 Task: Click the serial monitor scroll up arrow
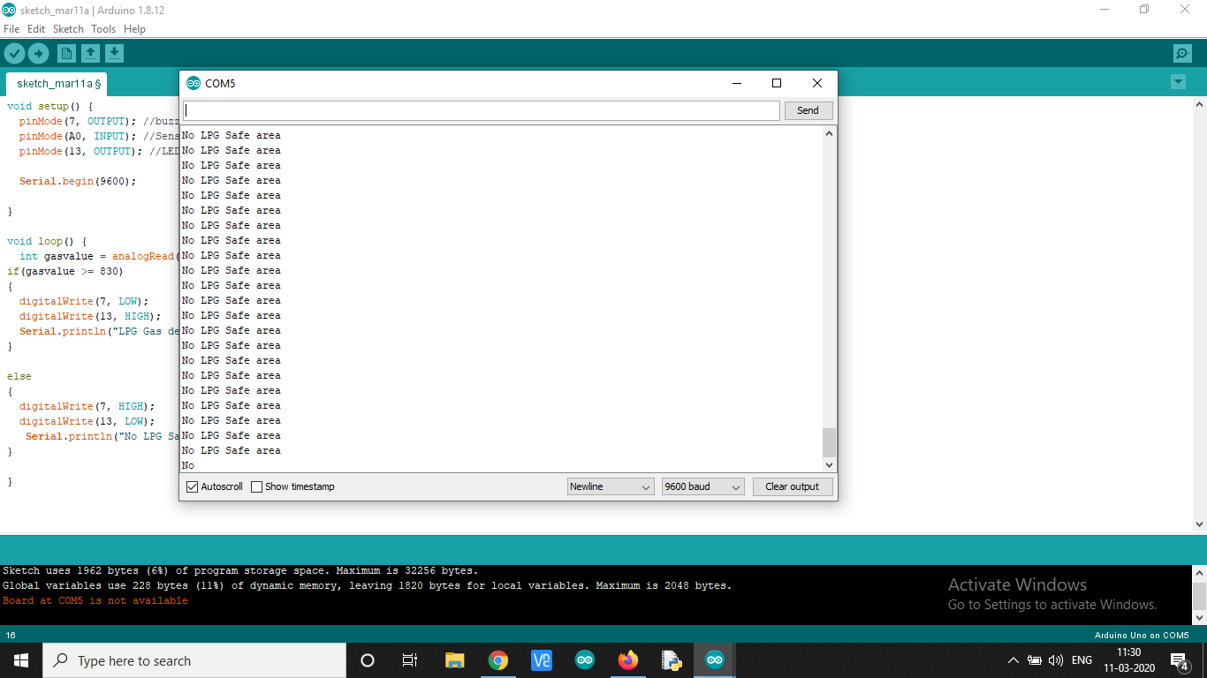[829, 134]
